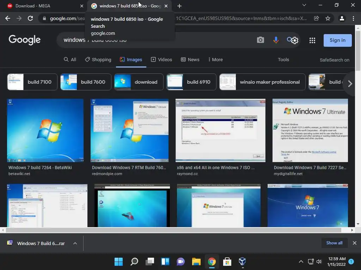Image resolution: width=361 pixels, height=270 pixels.
Task: Reload the current page
Action: 30,18
